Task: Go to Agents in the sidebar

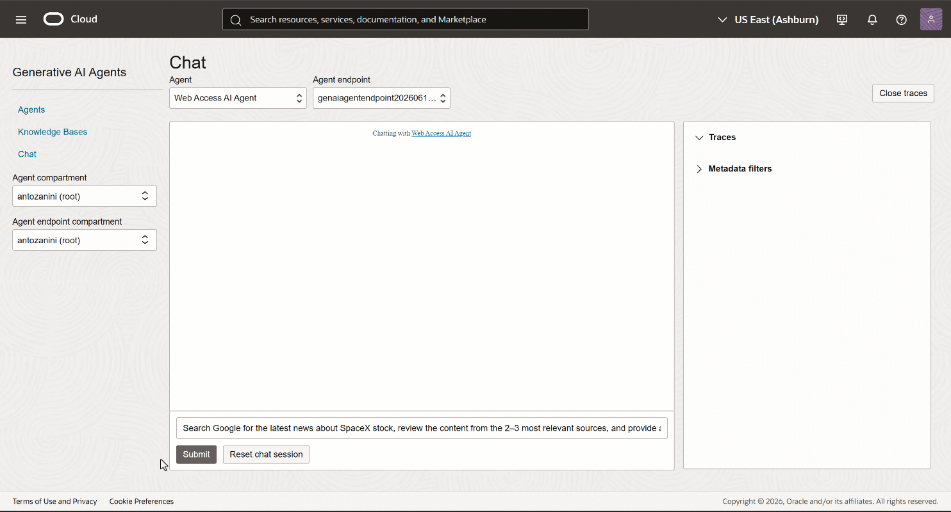Action: [x=31, y=109]
